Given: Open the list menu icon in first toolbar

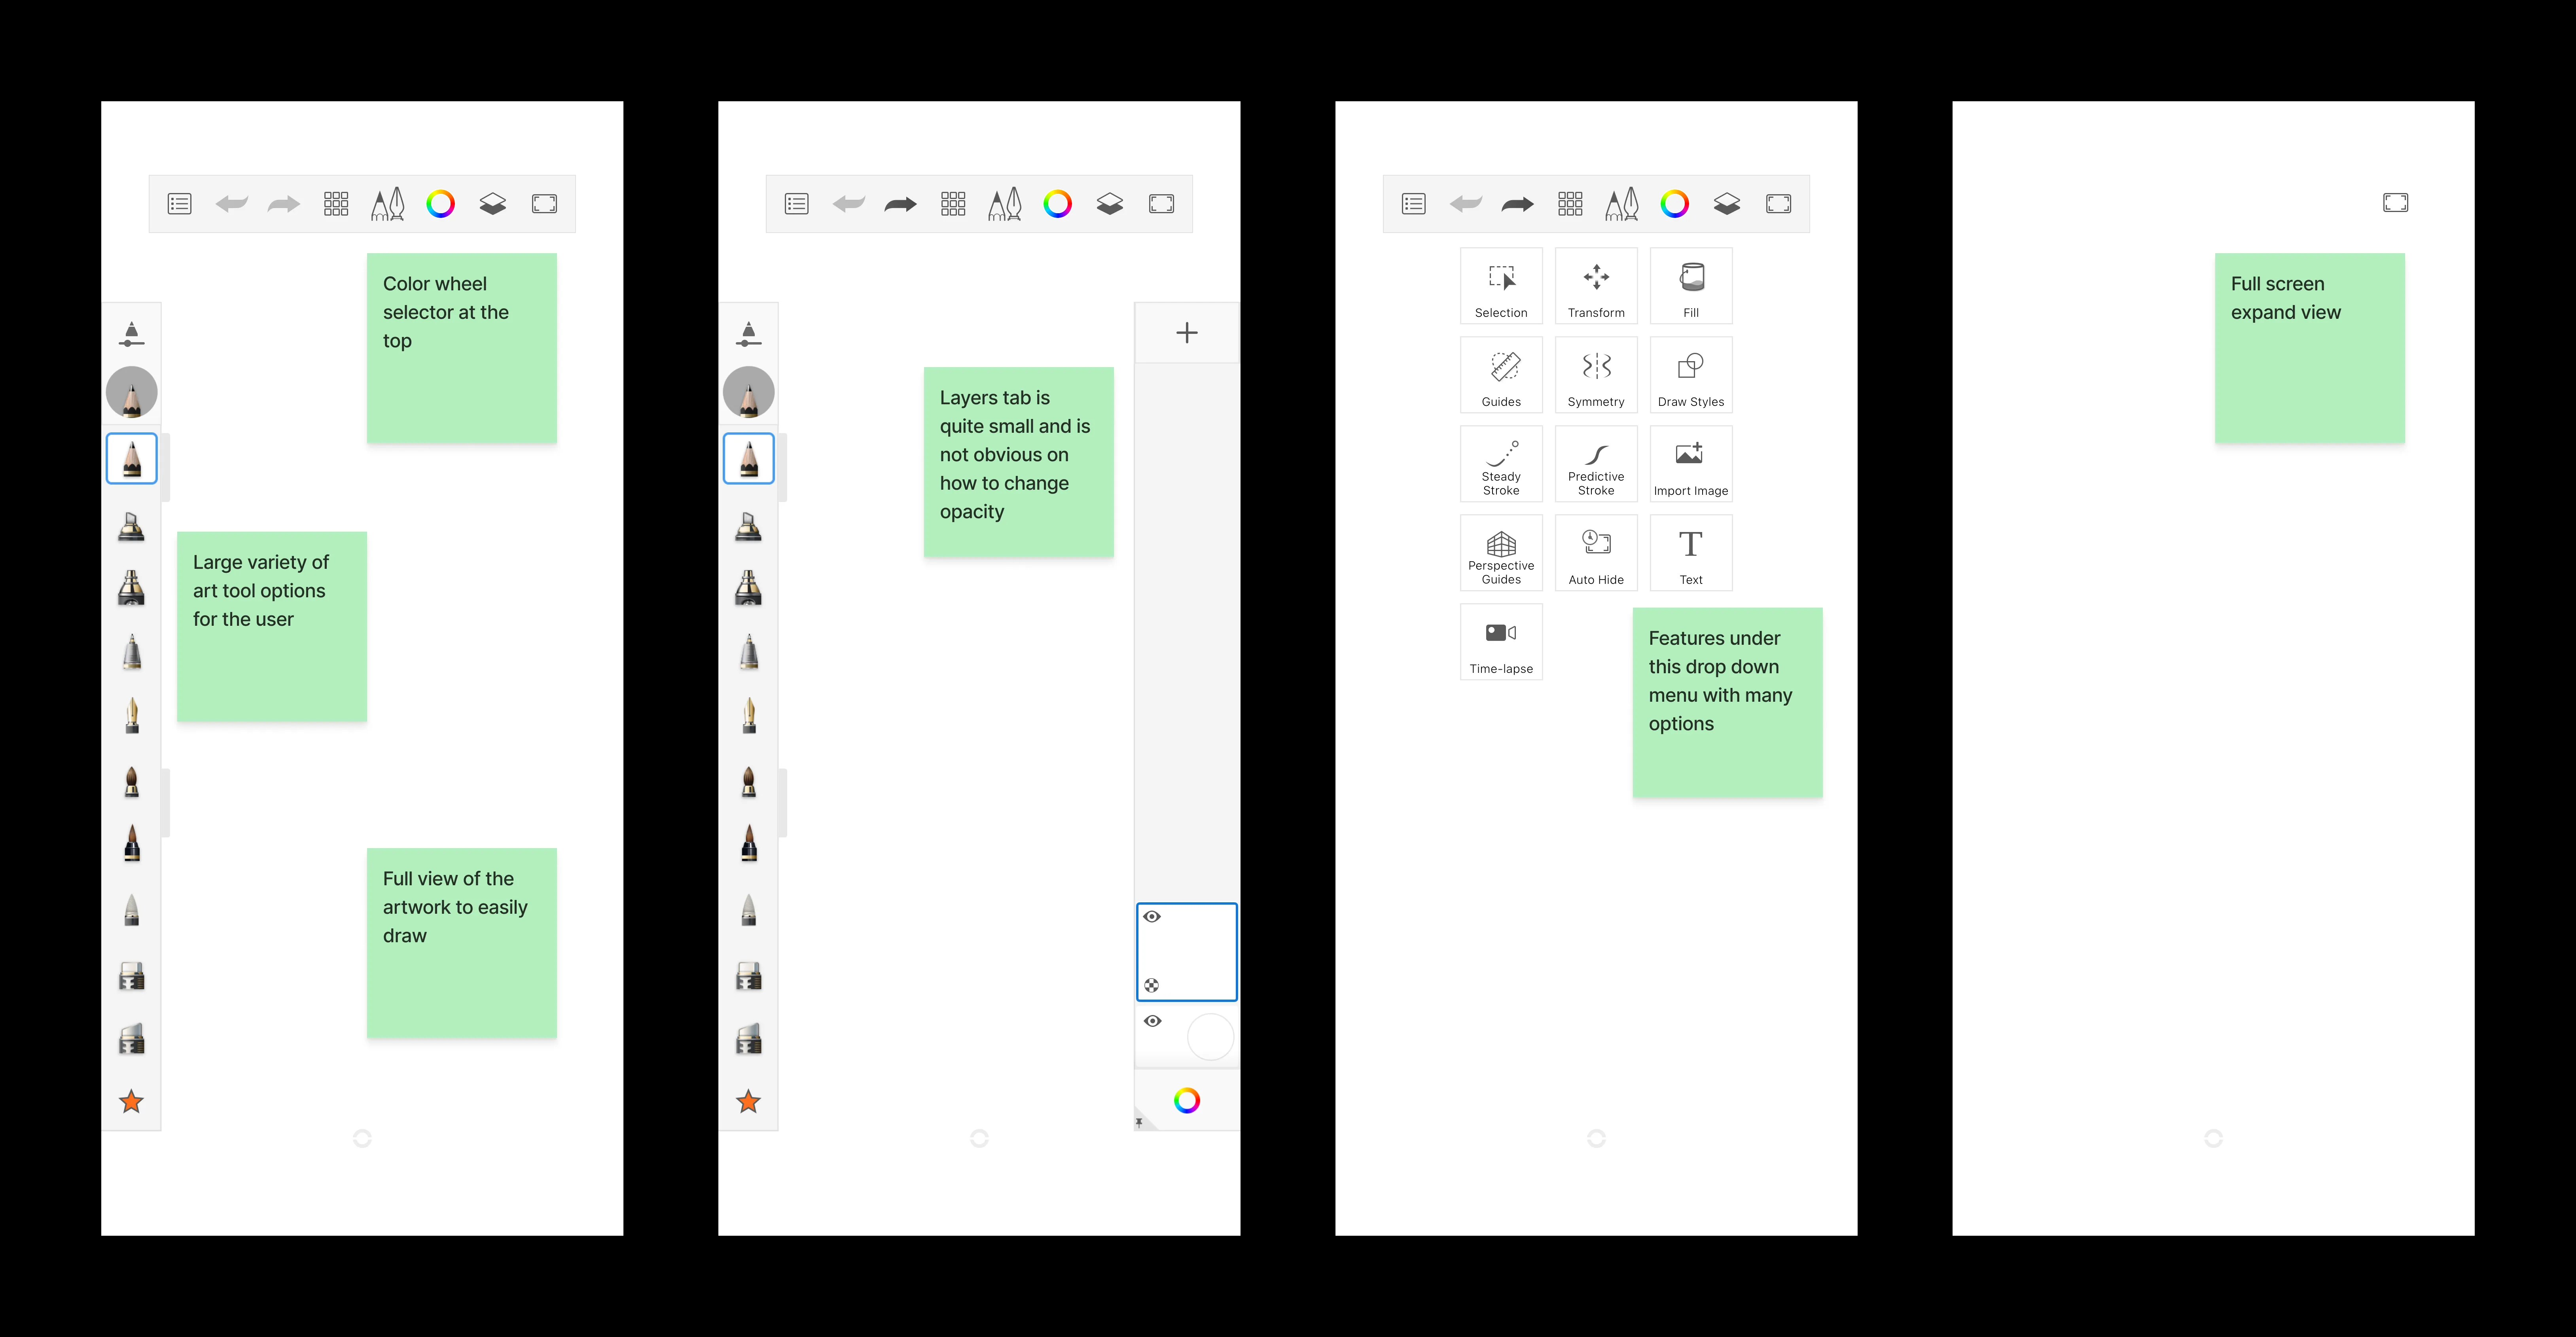Looking at the screenshot, I should pyautogui.click(x=180, y=204).
